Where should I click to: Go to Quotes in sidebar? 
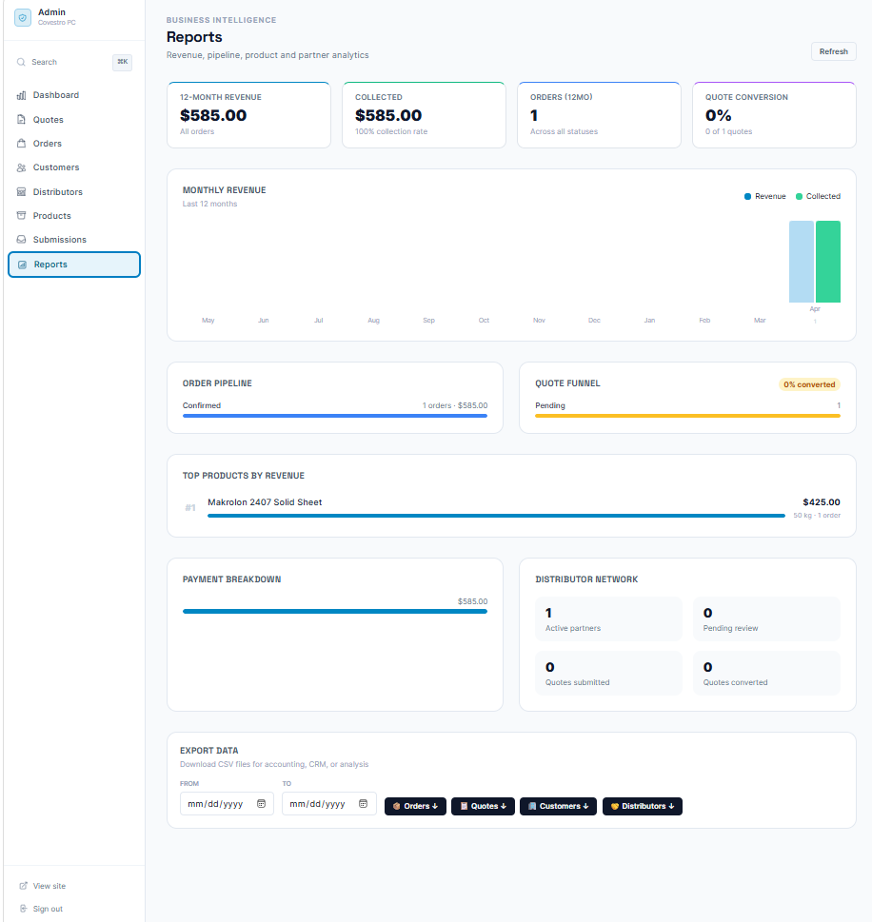coord(74,119)
